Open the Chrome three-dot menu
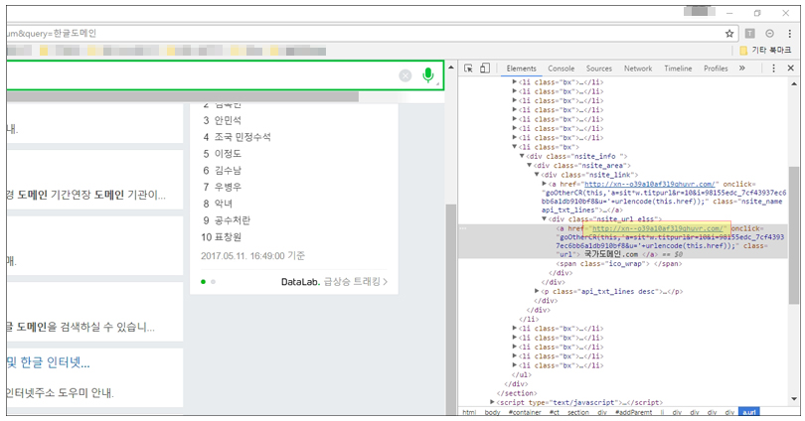 point(790,34)
